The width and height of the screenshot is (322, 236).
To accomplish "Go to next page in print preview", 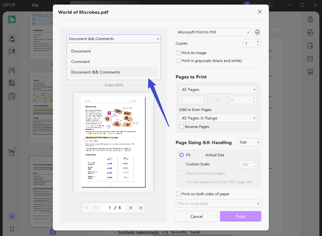I will [x=131, y=208].
